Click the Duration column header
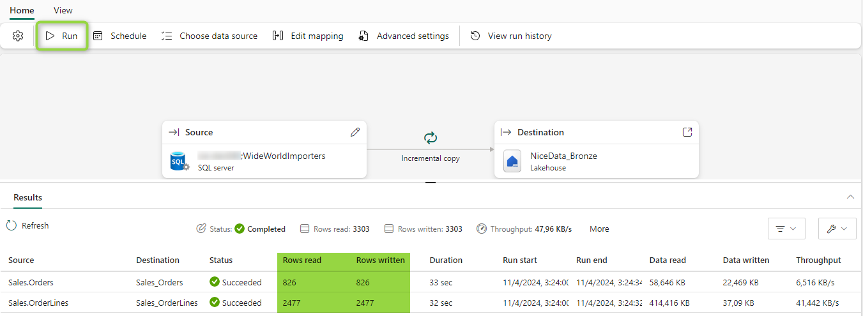Image resolution: width=863 pixels, height=316 pixels. click(x=446, y=260)
